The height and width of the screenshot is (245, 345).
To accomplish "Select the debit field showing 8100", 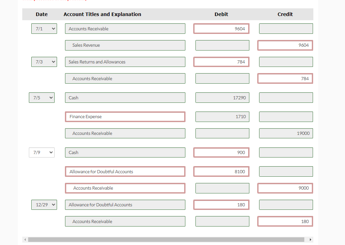I will pos(221,171).
